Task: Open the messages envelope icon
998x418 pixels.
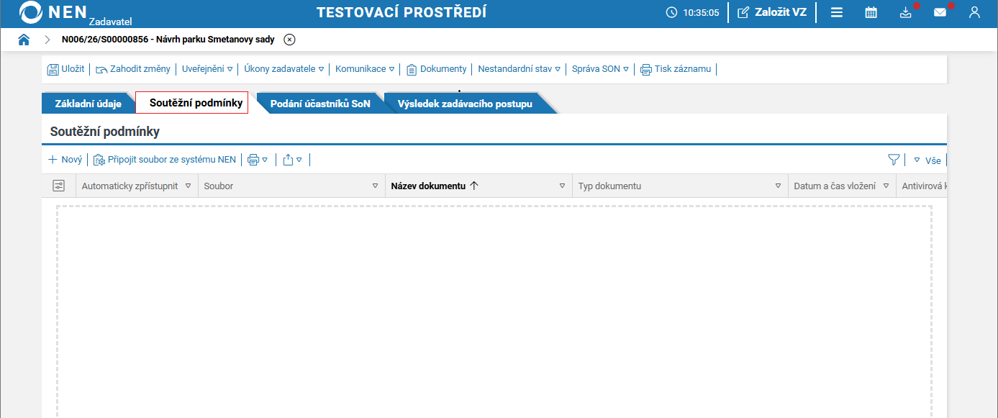Action: coord(940,12)
